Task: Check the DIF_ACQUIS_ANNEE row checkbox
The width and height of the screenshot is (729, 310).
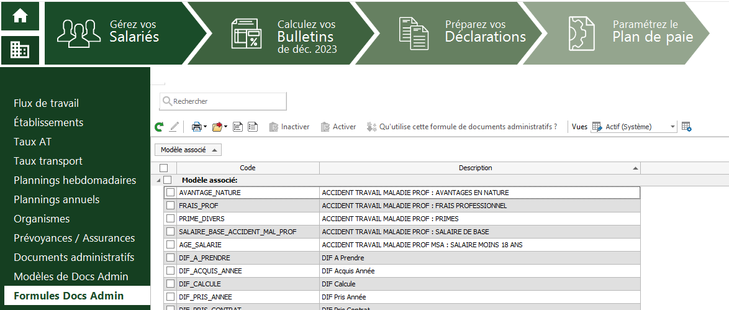Action: pyautogui.click(x=171, y=270)
